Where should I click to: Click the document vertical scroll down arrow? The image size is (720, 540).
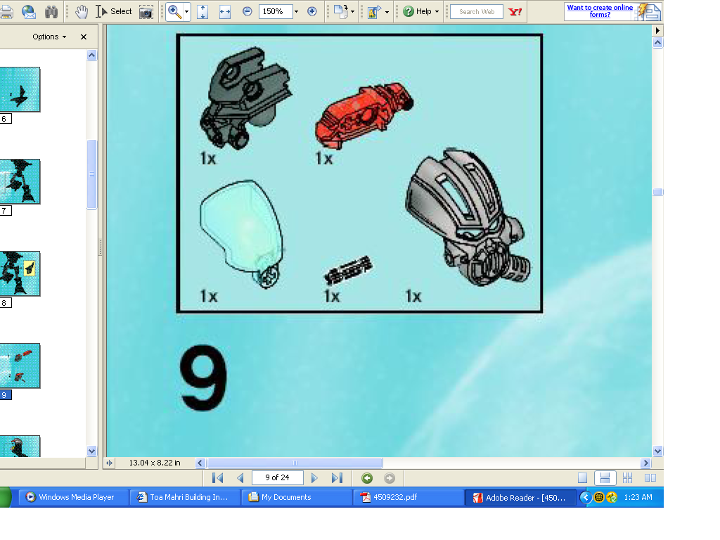click(x=657, y=451)
